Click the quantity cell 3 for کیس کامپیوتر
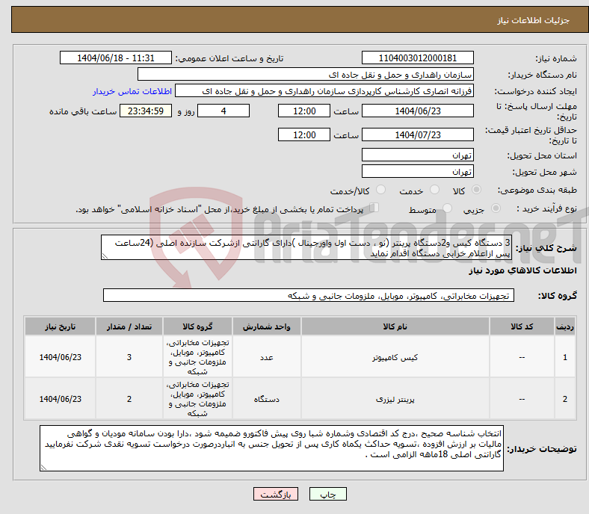Viewport: 589px width, 514px height. pos(129,357)
